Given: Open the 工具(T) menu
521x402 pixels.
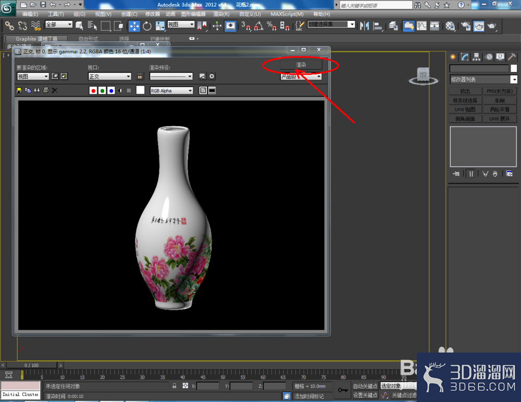Looking at the screenshot, I should (x=56, y=14).
